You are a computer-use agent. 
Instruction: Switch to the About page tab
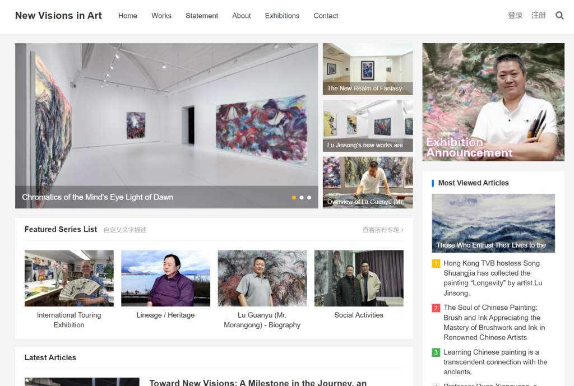tap(241, 16)
